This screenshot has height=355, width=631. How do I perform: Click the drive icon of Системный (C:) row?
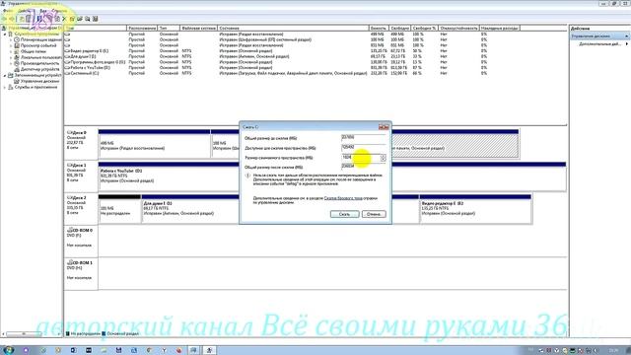(x=67, y=73)
